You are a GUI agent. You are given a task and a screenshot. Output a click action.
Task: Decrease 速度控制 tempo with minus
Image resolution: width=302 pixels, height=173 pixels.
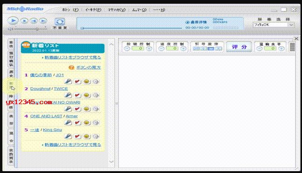point(161,49)
